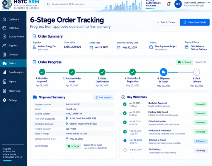212x166 pixels.
Task: Click the search suppliers, RFQs, contracts field
Action: 73,4
